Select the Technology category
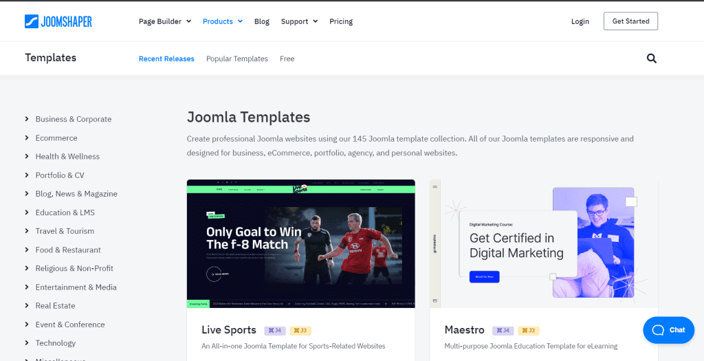This screenshot has height=361, width=704. click(x=56, y=343)
